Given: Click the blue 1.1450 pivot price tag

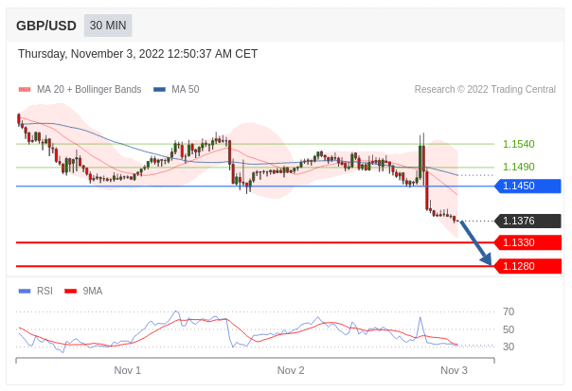Looking at the screenshot, I should 527,186.
